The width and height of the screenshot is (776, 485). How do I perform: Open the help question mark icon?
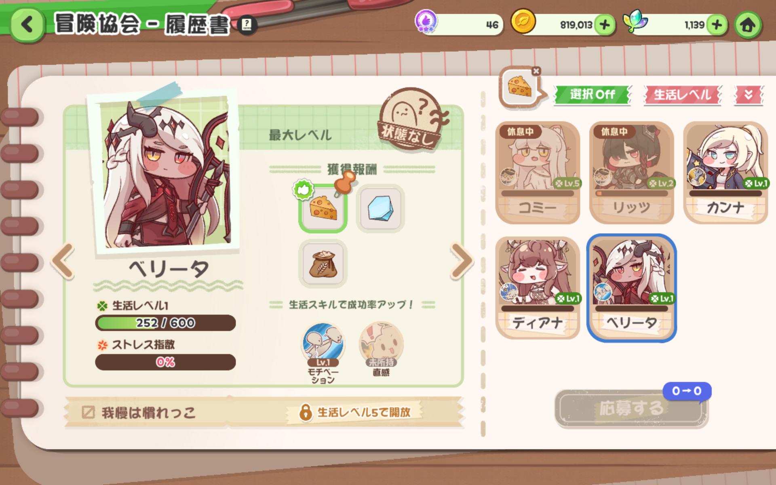point(246,25)
